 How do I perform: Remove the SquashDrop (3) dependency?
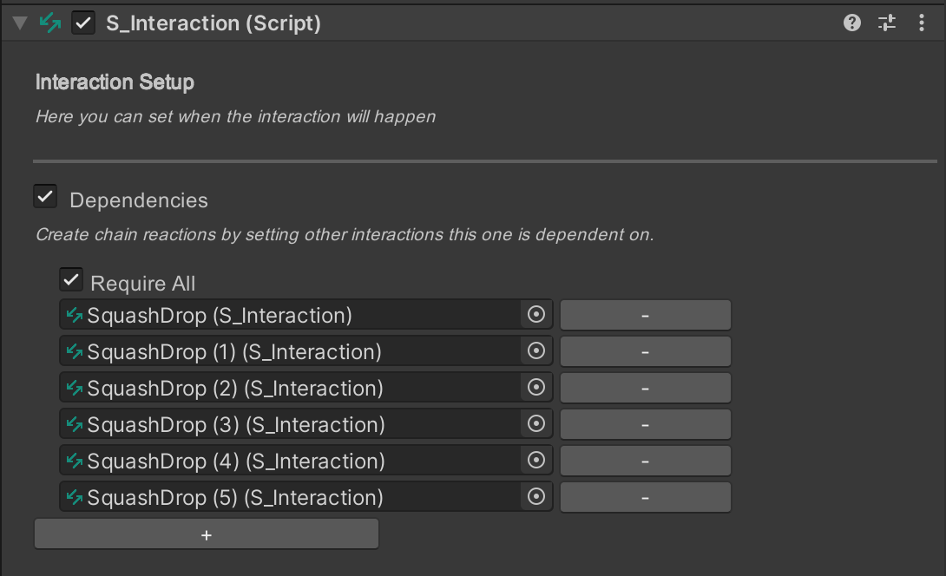click(x=645, y=424)
